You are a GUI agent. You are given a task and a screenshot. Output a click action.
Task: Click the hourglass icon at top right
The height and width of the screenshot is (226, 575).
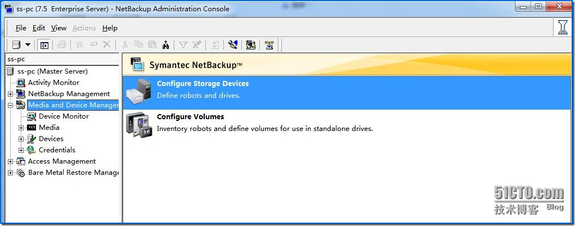point(563,27)
